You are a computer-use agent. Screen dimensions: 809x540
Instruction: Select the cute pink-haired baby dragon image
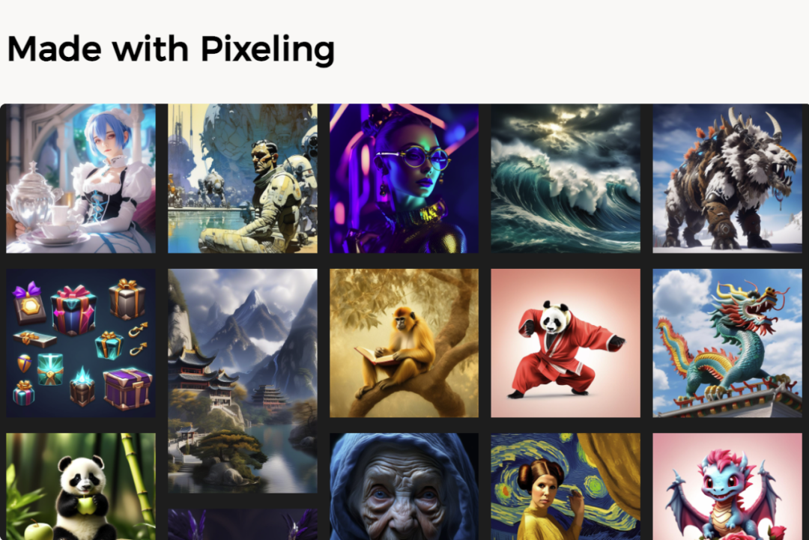(x=727, y=486)
